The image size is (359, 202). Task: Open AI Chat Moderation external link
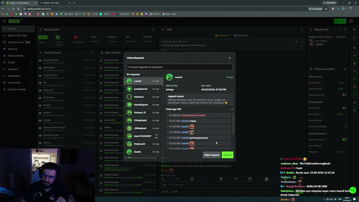click(x=346, y=127)
